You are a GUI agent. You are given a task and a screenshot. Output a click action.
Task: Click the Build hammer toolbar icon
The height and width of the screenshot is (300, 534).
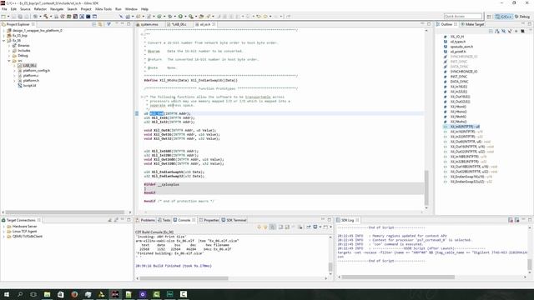tap(45, 17)
